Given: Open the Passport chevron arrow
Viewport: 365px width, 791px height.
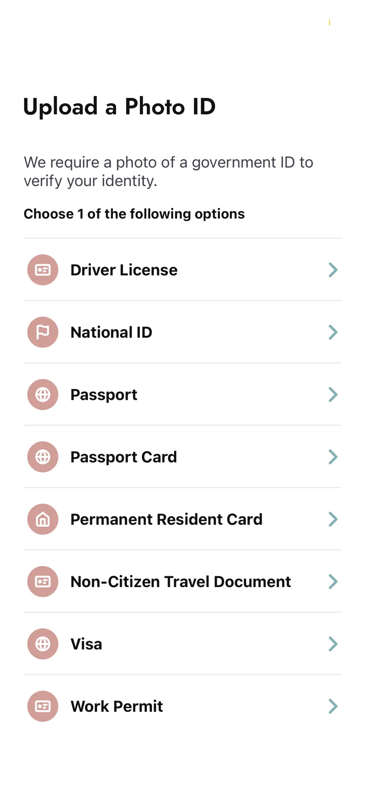Looking at the screenshot, I should click(x=333, y=394).
